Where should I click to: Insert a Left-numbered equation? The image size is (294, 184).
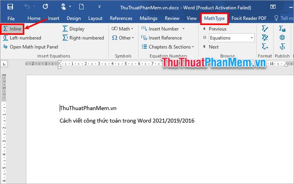(x=22, y=38)
